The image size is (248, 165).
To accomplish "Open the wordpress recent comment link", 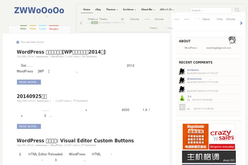I will (193, 70).
